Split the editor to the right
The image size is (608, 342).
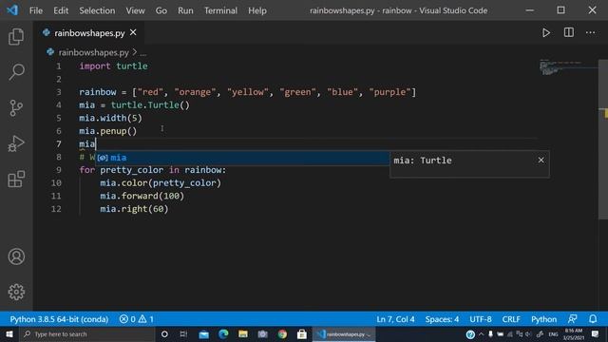[568, 32]
